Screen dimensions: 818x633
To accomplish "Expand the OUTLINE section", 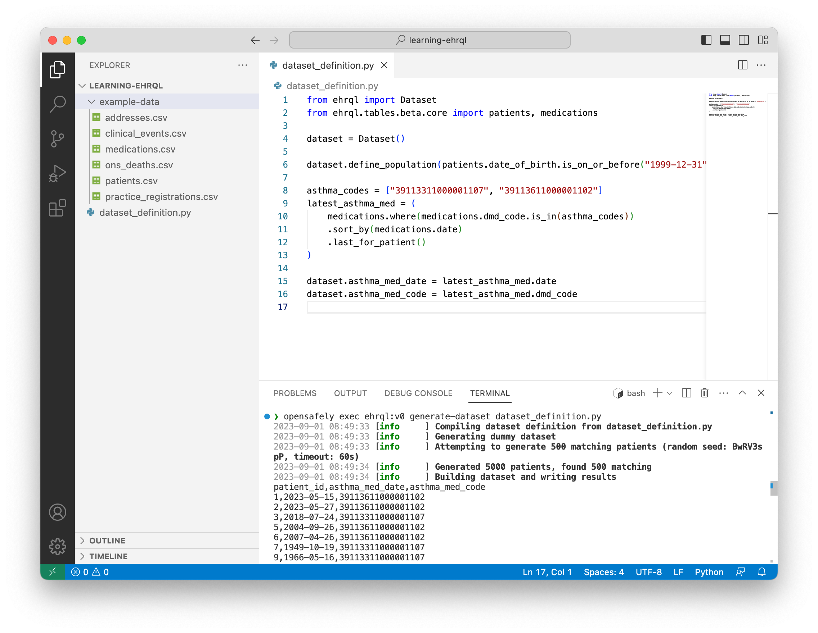I will tap(107, 541).
